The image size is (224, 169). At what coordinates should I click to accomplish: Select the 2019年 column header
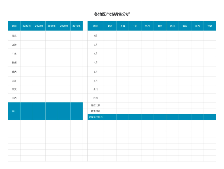coord(76,26)
